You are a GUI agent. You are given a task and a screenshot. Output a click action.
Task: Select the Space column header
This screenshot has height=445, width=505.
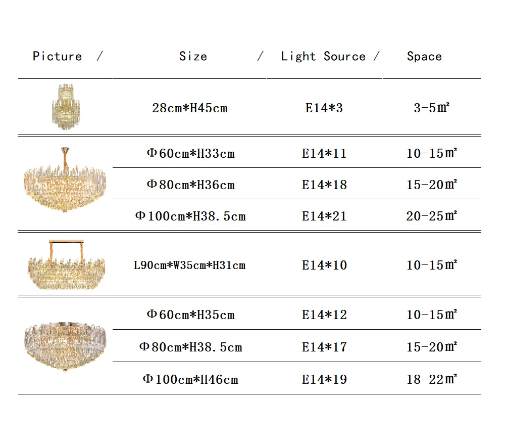click(424, 57)
